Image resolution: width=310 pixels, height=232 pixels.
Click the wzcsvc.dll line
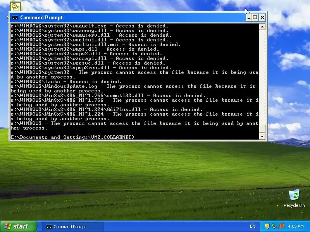click(x=88, y=63)
